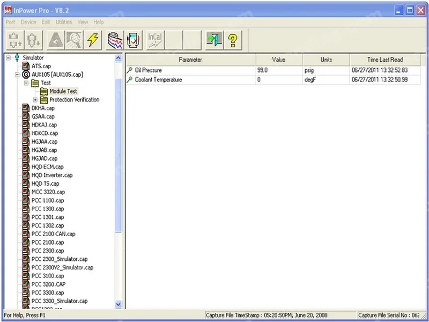
Task: Open the Edit menu
Action: [46, 22]
